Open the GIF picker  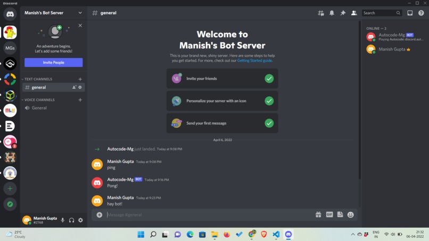click(329, 215)
